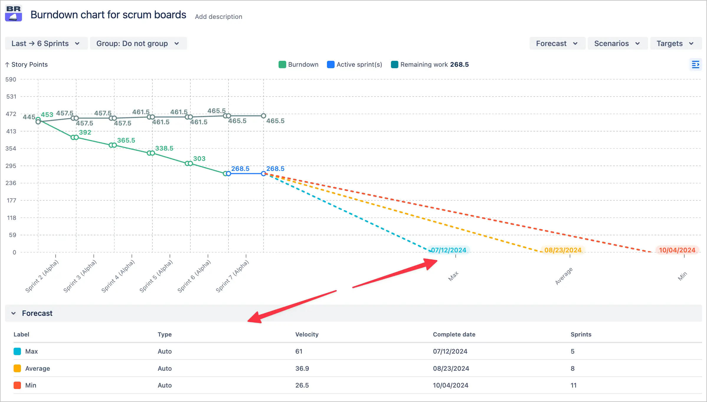Open the Group: Do not group dropdown
The width and height of the screenshot is (707, 402).
point(138,43)
